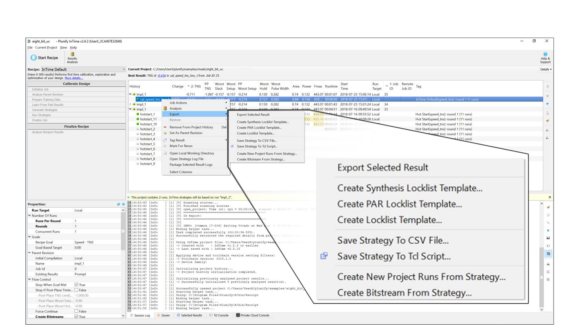
Task: Collapse the Flow Control group
Action: pyautogui.click(x=29, y=279)
